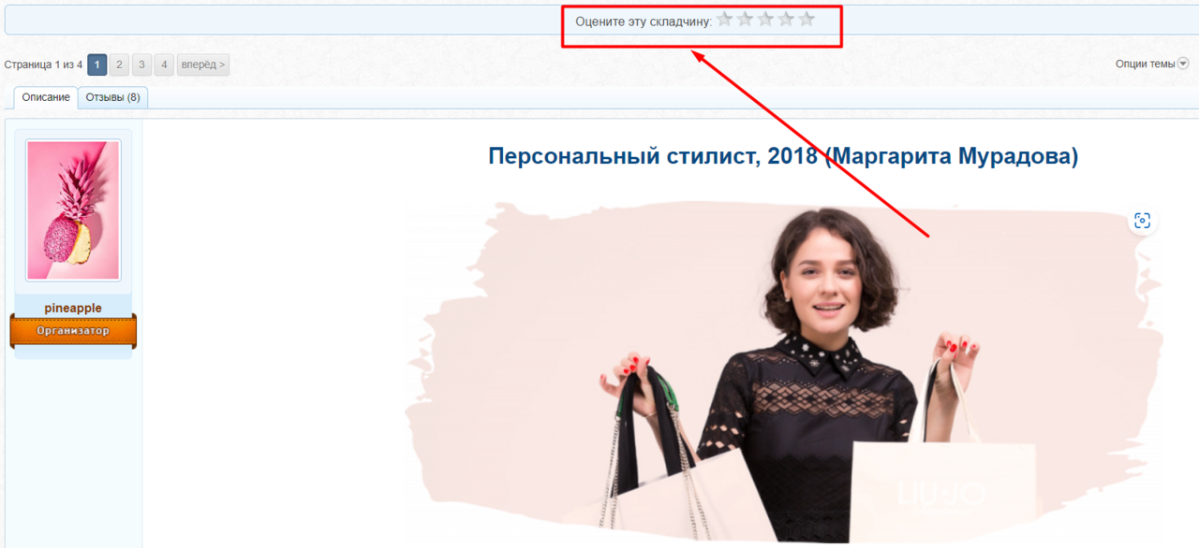Image resolution: width=1199 pixels, height=548 pixels.
Task: Click the stylist banner image
Action: [x=783, y=374]
